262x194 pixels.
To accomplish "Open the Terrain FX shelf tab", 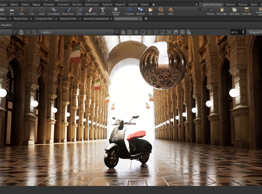I will click(x=107, y=4).
